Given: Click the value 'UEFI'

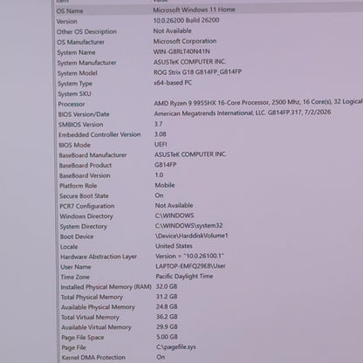Looking at the screenshot, I should [x=161, y=144].
